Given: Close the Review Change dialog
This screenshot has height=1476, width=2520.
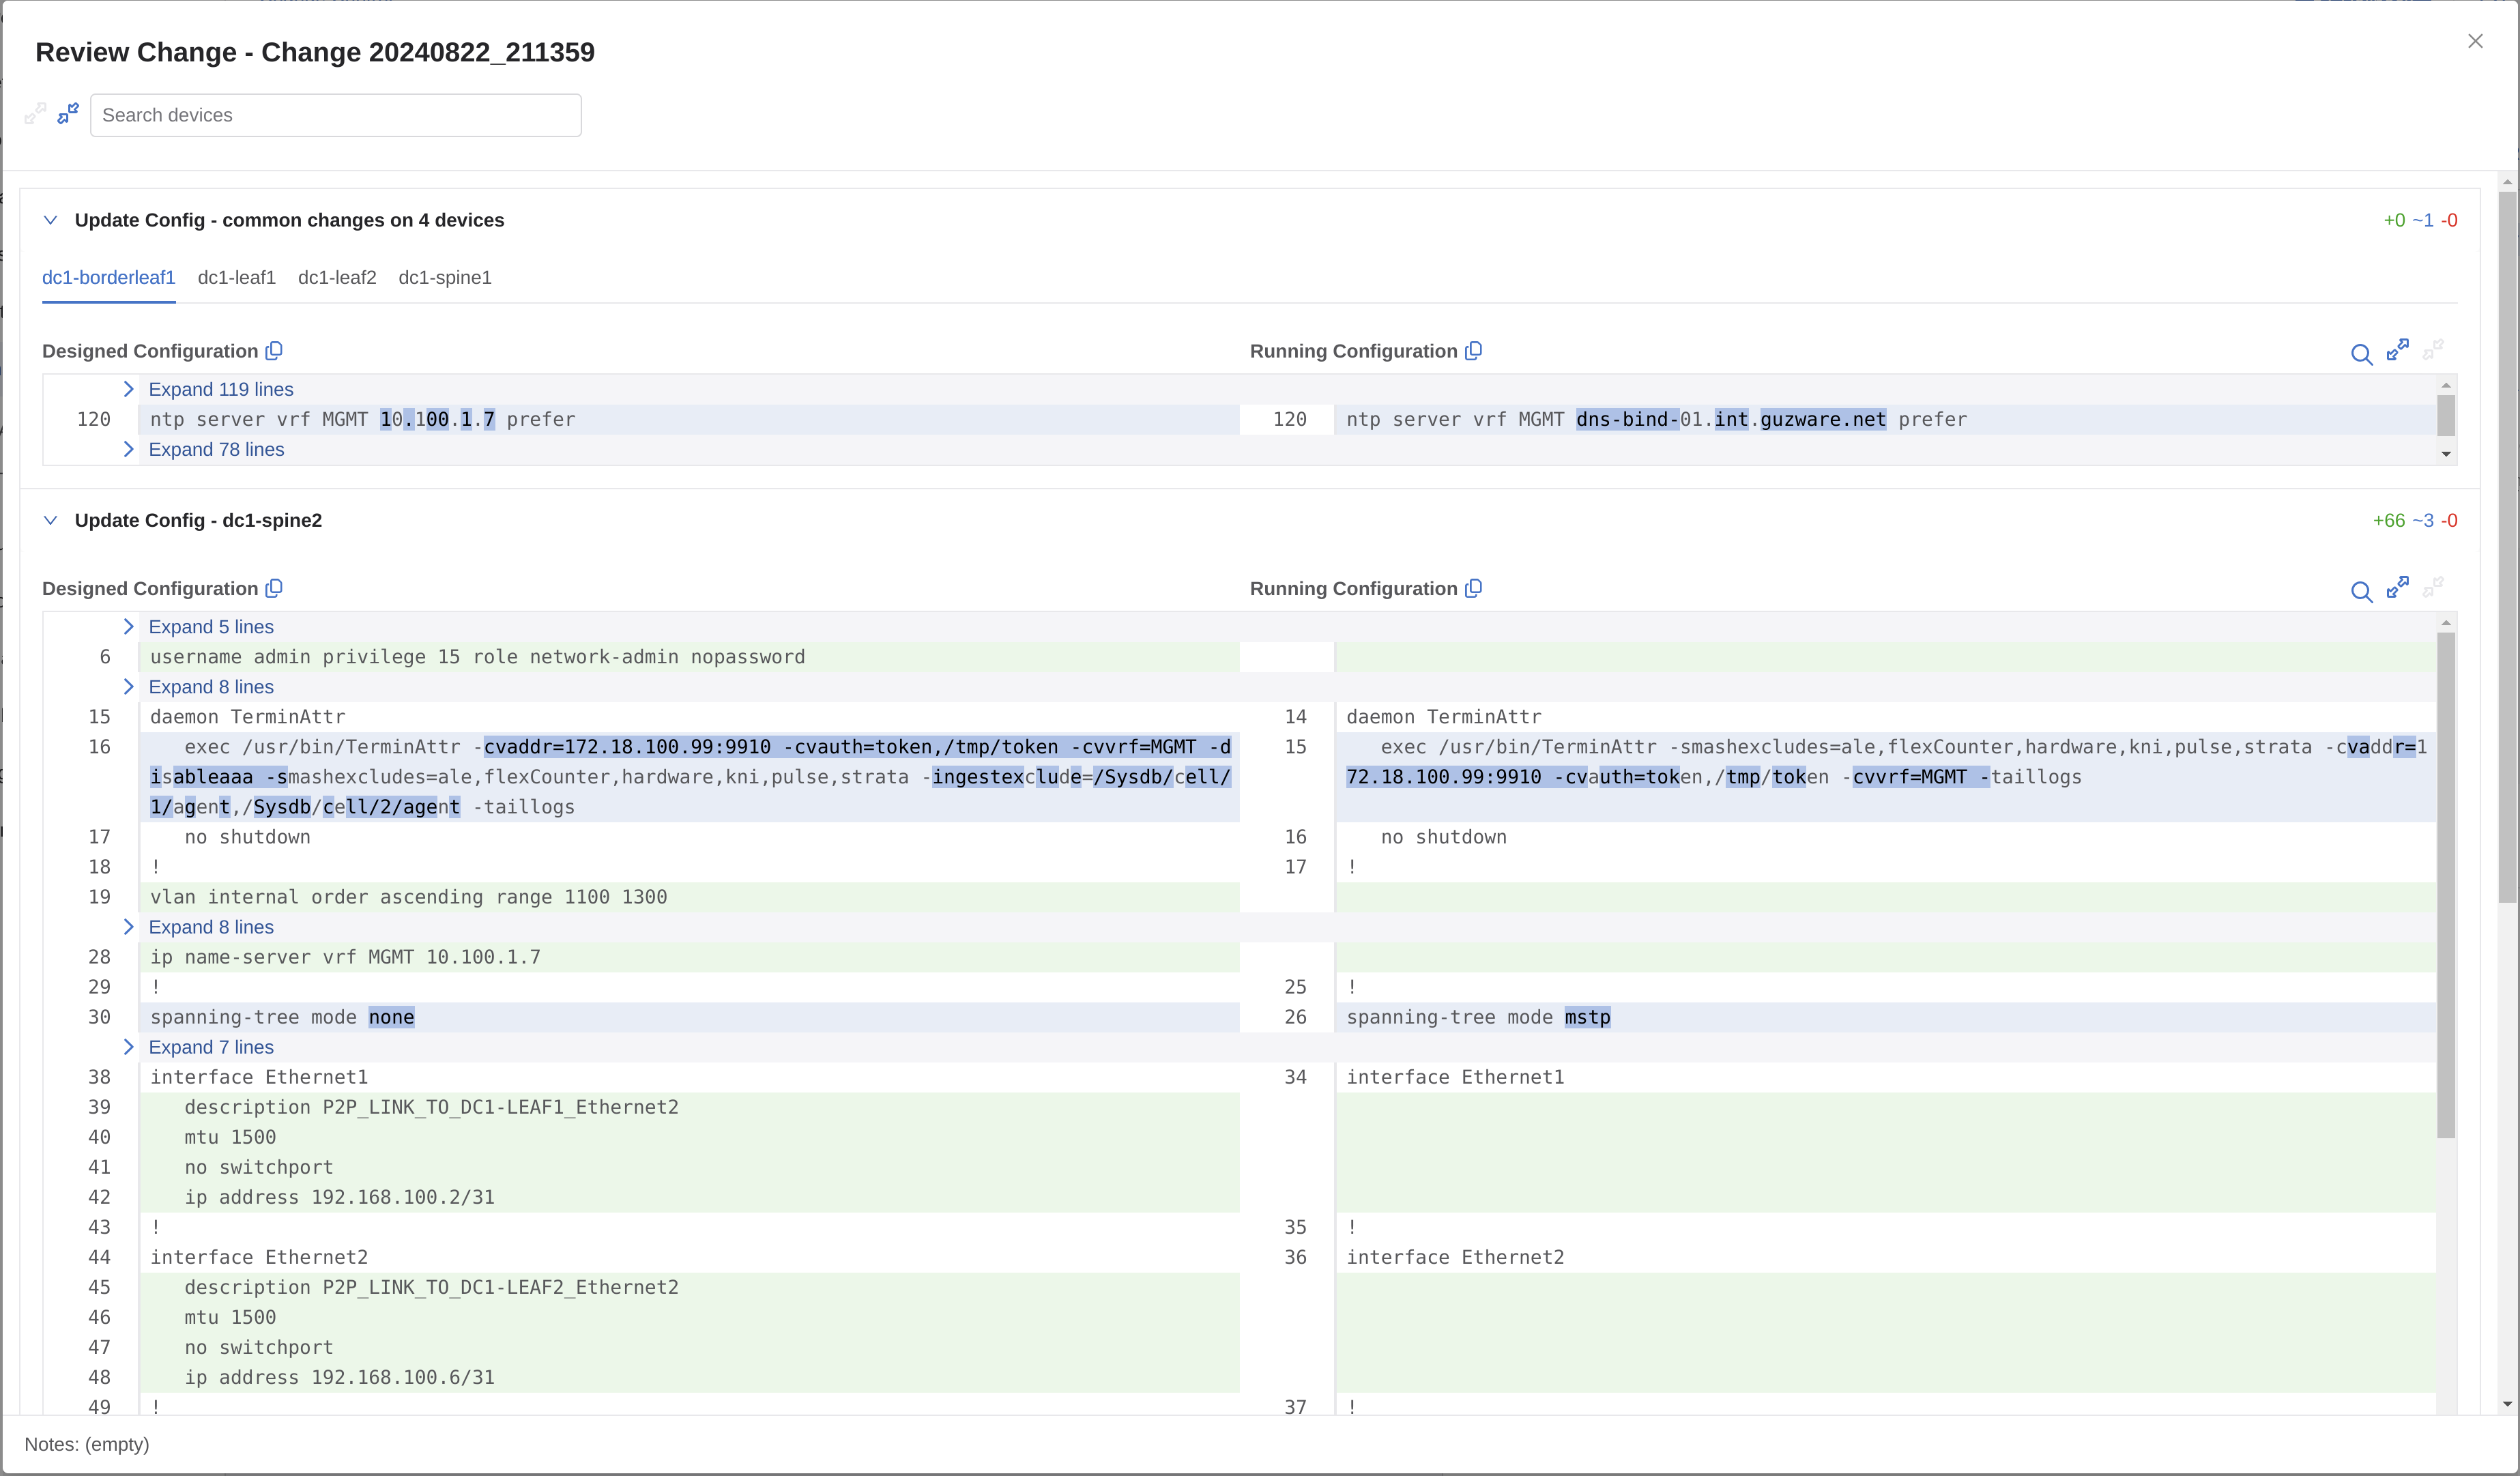Looking at the screenshot, I should (x=2475, y=41).
